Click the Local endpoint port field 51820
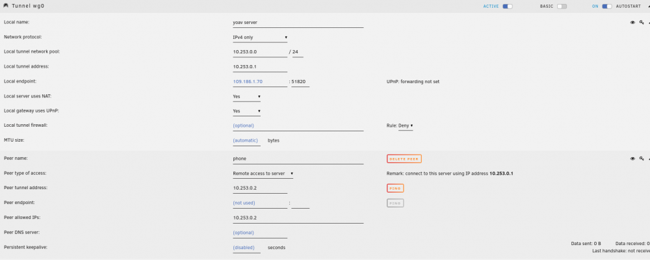This screenshot has height=260, width=650. 300,82
